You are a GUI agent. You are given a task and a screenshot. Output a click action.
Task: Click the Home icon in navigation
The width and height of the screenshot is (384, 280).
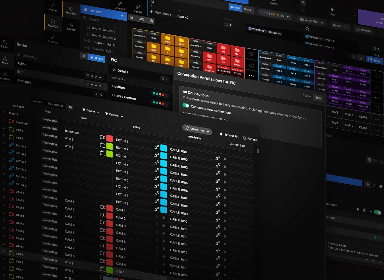click(x=53, y=7)
